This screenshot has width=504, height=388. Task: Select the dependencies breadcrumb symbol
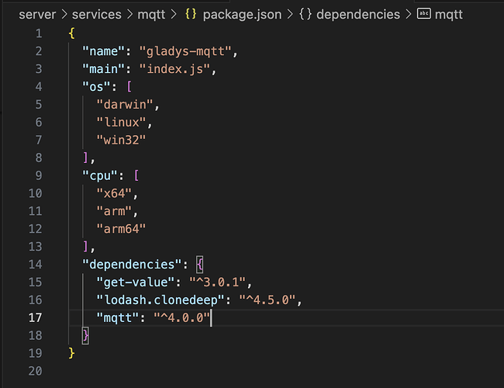coord(358,14)
